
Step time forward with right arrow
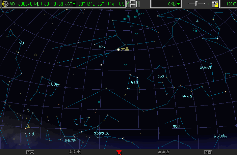(138, 4)
